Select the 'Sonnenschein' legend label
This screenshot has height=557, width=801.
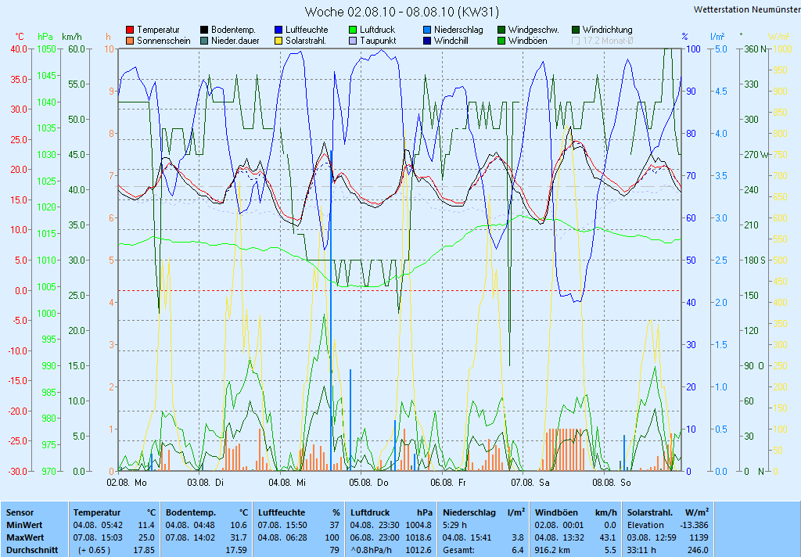coord(163,41)
